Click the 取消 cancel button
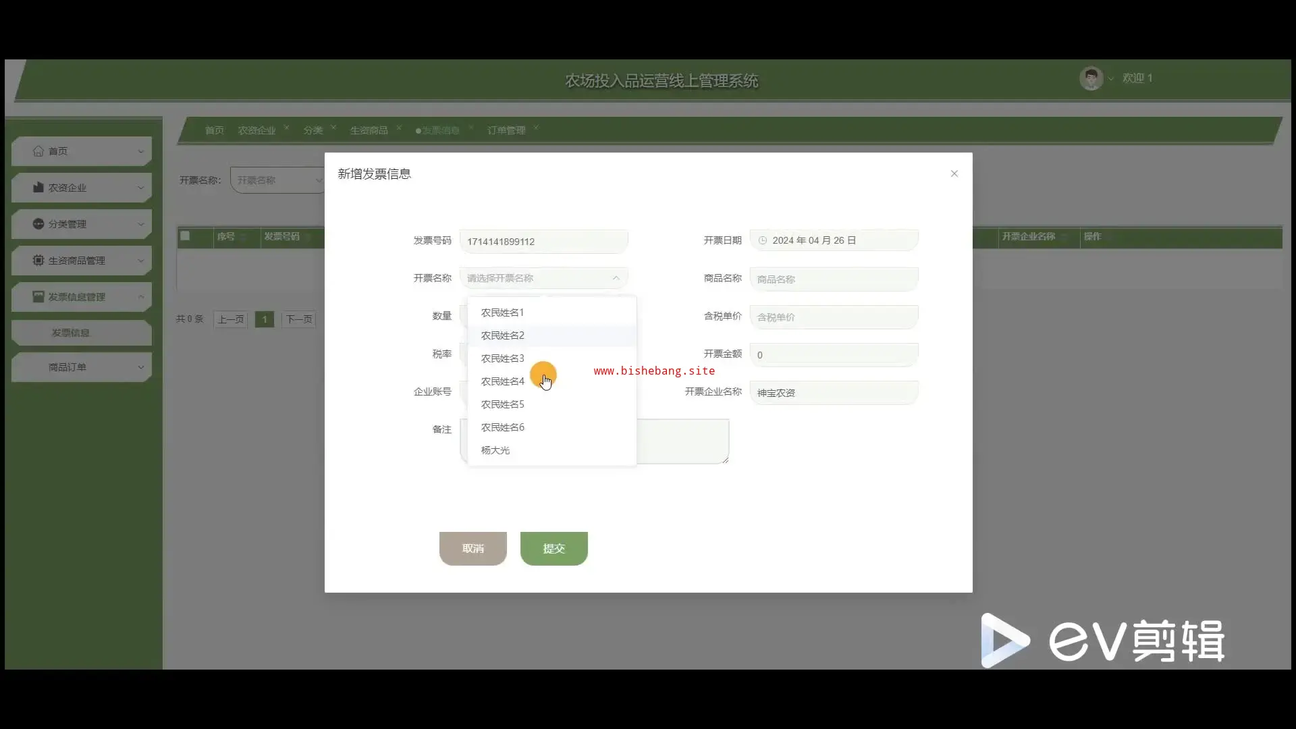The image size is (1296, 729). click(x=473, y=548)
